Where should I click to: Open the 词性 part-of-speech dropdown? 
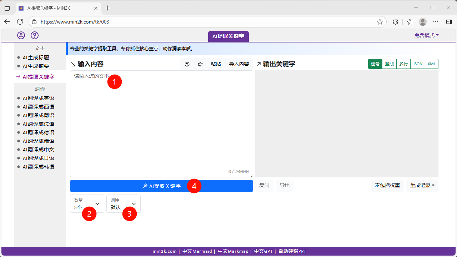(123, 203)
